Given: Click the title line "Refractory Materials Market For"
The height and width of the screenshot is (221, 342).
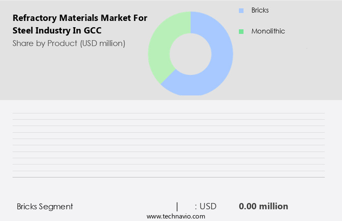Looking at the screenshot, I should pos(80,18).
